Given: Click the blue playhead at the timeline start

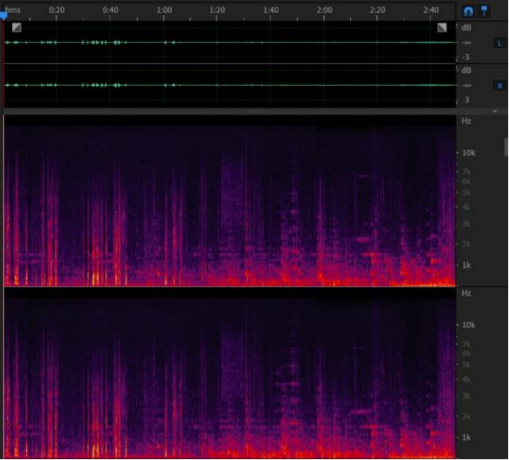Looking at the screenshot, I should 3,15.
